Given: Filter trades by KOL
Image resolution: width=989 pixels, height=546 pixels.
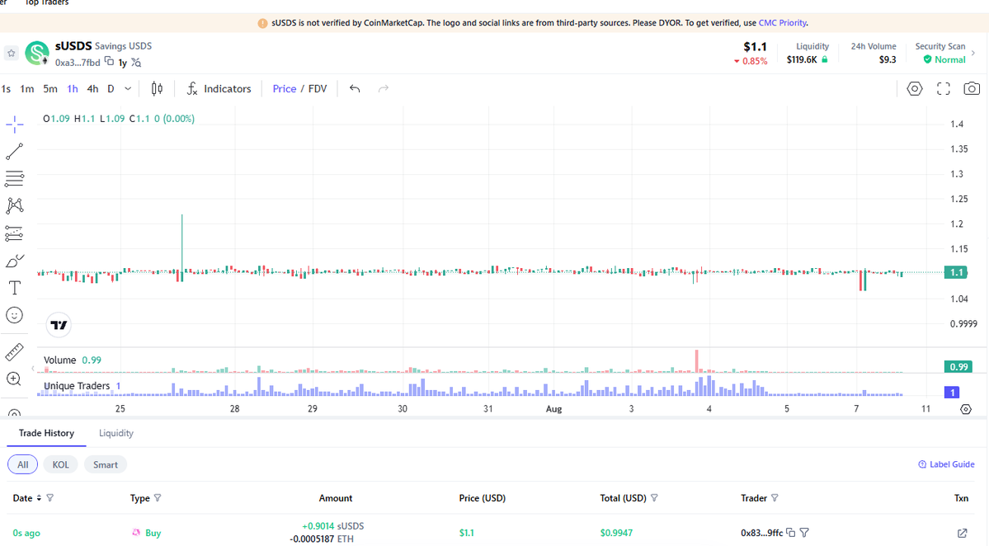Looking at the screenshot, I should [60, 464].
